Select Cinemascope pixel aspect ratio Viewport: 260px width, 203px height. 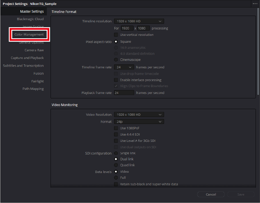click(116, 60)
